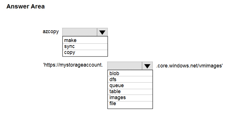Screen dimensions: 227x114
Task: Click the mystorageaccount hostname text
Action: (81, 65)
